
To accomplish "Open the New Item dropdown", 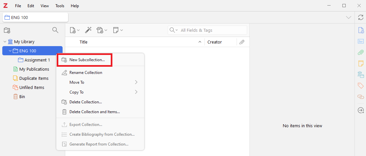I will coord(75,30).
